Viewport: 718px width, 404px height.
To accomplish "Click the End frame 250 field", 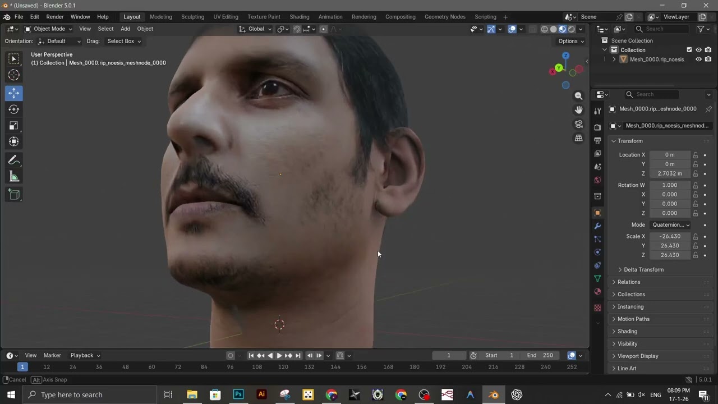I will click(x=540, y=356).
